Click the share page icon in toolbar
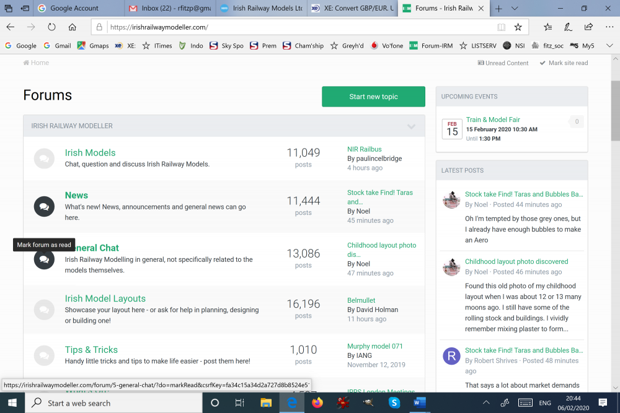 (x=588, y=27)
